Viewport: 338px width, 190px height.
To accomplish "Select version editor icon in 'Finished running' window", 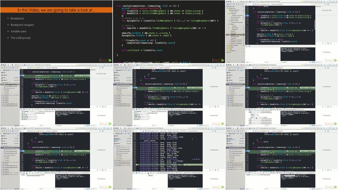I will click(x=327, y=2).
